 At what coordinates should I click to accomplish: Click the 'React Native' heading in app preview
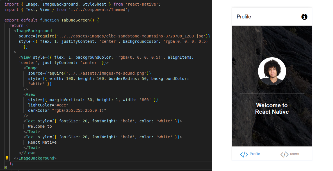click(272, 111)
